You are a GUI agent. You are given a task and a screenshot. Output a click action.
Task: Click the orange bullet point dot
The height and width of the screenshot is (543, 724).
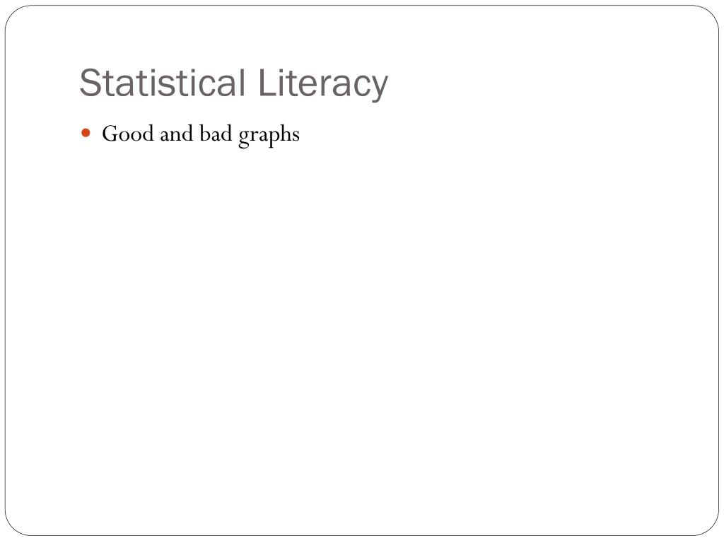pyautogui.click(x=86, y=134)
